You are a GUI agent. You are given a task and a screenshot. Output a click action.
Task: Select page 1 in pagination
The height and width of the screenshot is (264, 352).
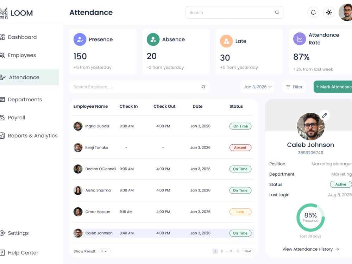215,251
